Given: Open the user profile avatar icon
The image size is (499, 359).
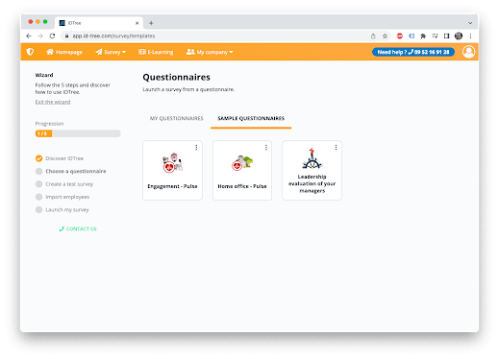Looking at the screenshot, I should click(468, 52).
